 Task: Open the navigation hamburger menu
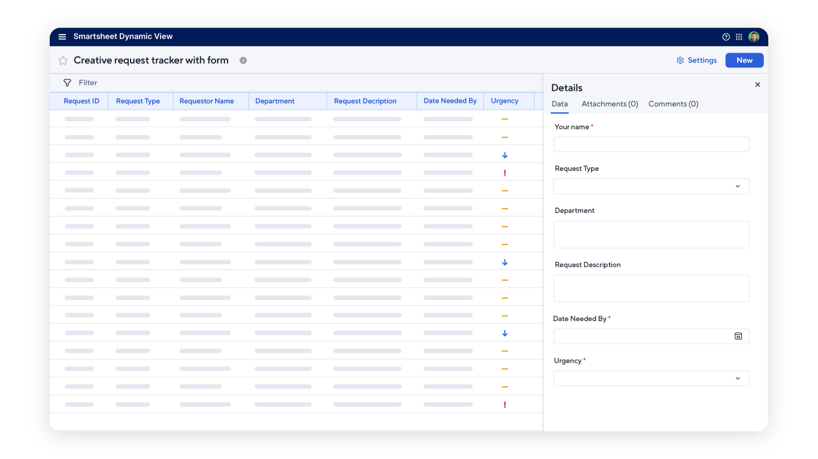62,36
